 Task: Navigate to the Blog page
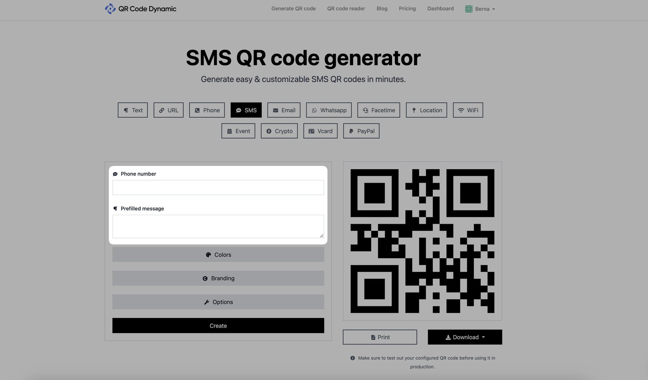click(381, 9)
